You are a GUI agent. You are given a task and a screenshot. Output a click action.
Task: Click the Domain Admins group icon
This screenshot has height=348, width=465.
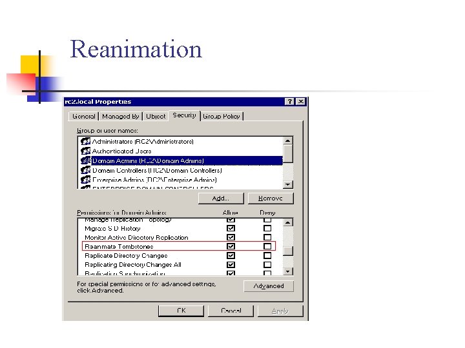pyautogui.click(x=85, y=160)
